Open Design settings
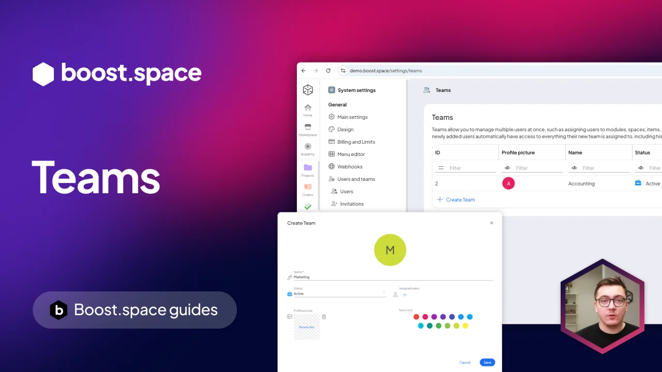 tap(341, 130)
